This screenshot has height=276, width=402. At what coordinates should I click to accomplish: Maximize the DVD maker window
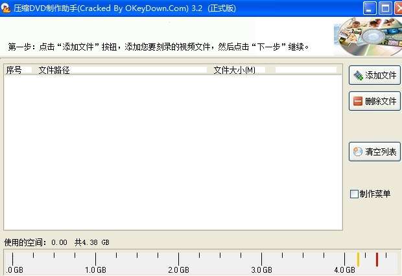coord(385,8)
